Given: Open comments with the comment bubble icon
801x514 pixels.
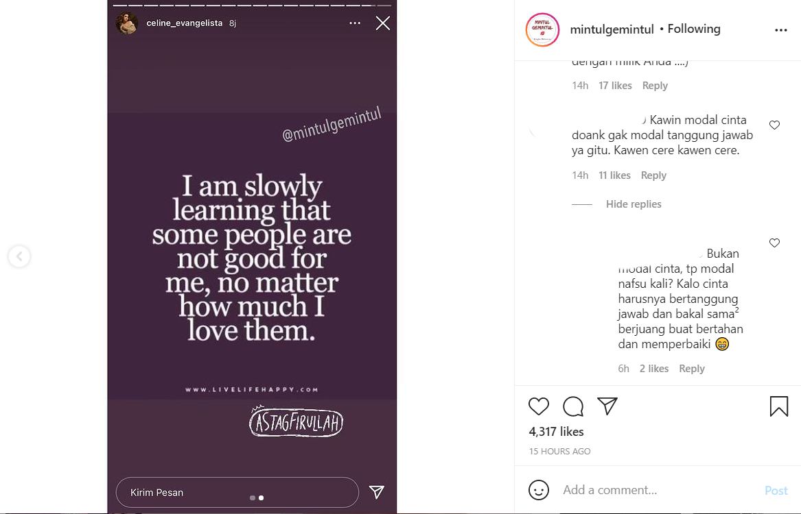Looking at the screenshot, I should click(x=573, y=406).
